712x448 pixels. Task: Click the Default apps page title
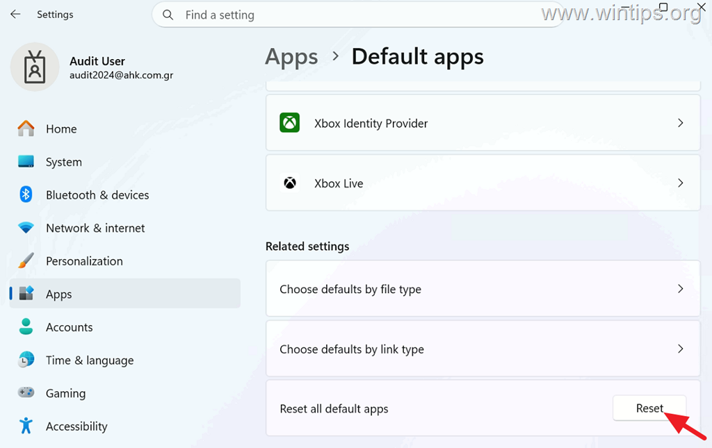point(418,57)
